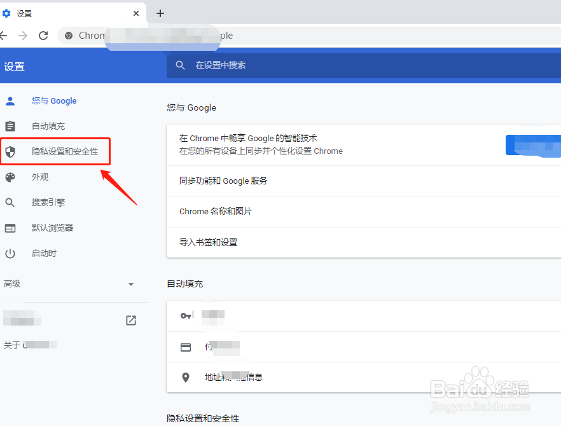Click the 设置 header title

[x=14, y=67]
